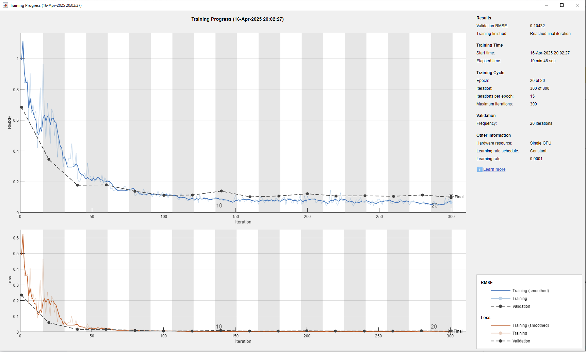Select the iteration 140 validation point on RMSE plot
The width and height of the screenshot is (586, 352).
(221, 191)
